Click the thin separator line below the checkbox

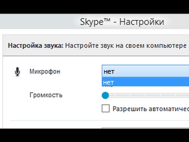(100, 120)
